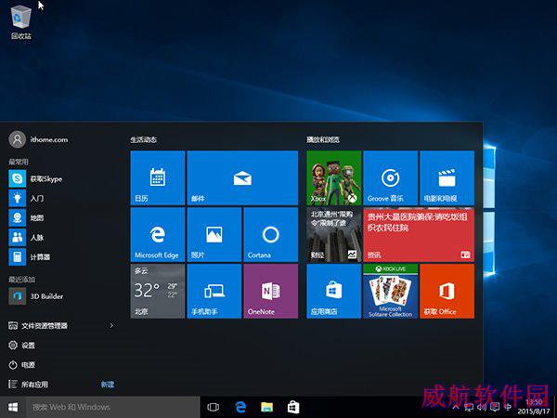The image size is (557, 418).
Task: Open the Recycle Bin desktop icon
Action: [x=21, y=22]
